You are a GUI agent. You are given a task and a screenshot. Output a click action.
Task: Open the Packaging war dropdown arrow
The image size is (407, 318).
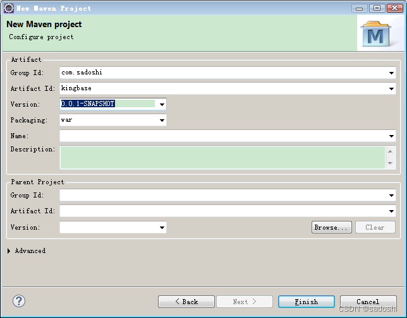(x=162, y=120)
